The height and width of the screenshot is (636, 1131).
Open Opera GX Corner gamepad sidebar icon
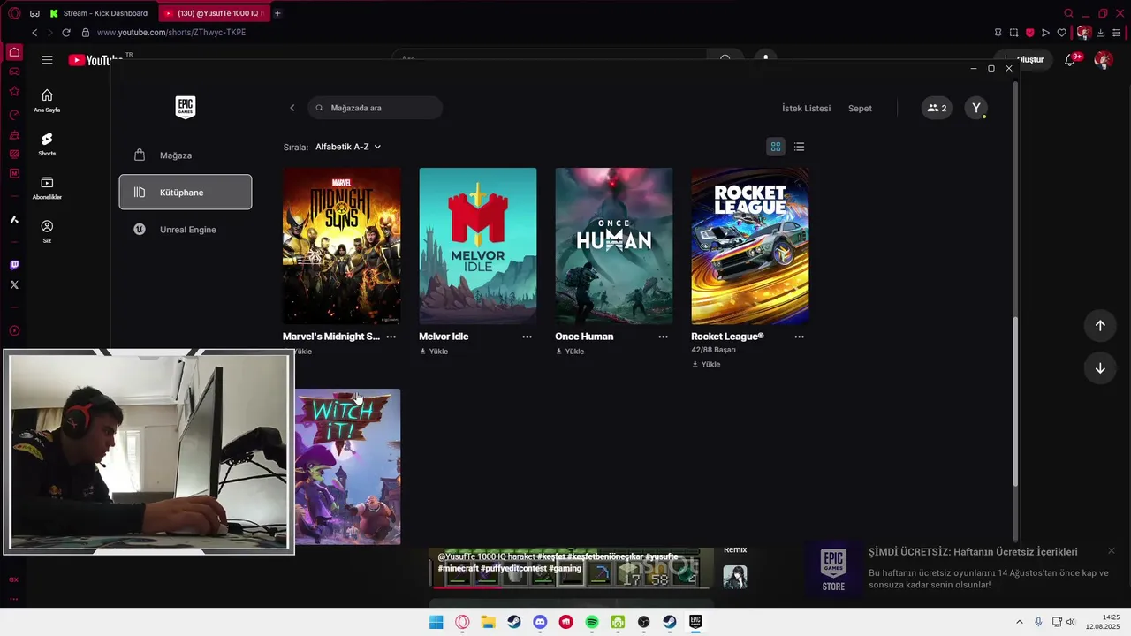(14, 72)
